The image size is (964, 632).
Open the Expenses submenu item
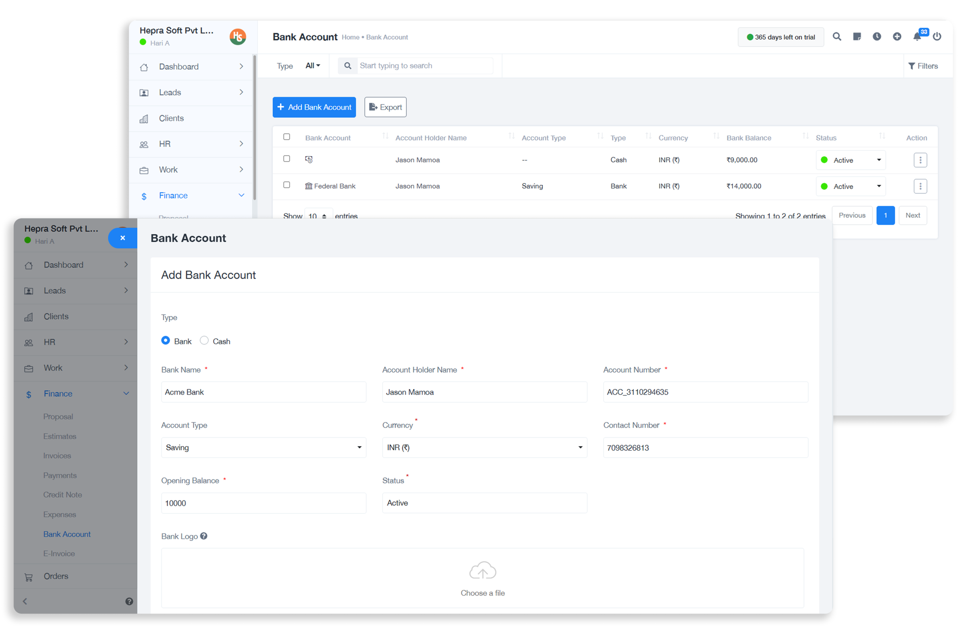60,514
